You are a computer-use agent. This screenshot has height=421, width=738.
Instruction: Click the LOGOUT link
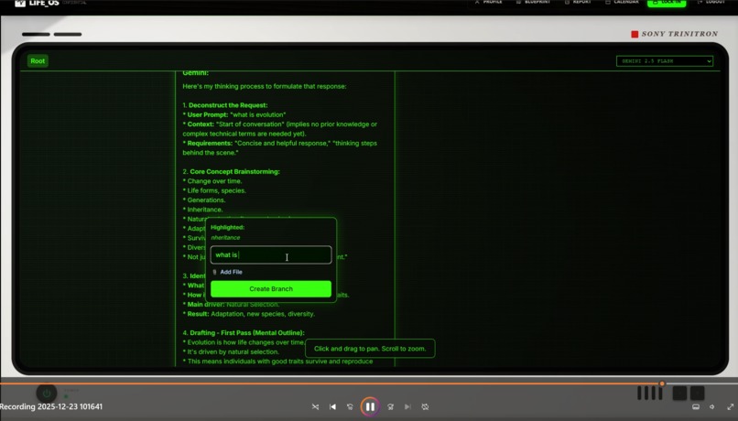[711, 3]
